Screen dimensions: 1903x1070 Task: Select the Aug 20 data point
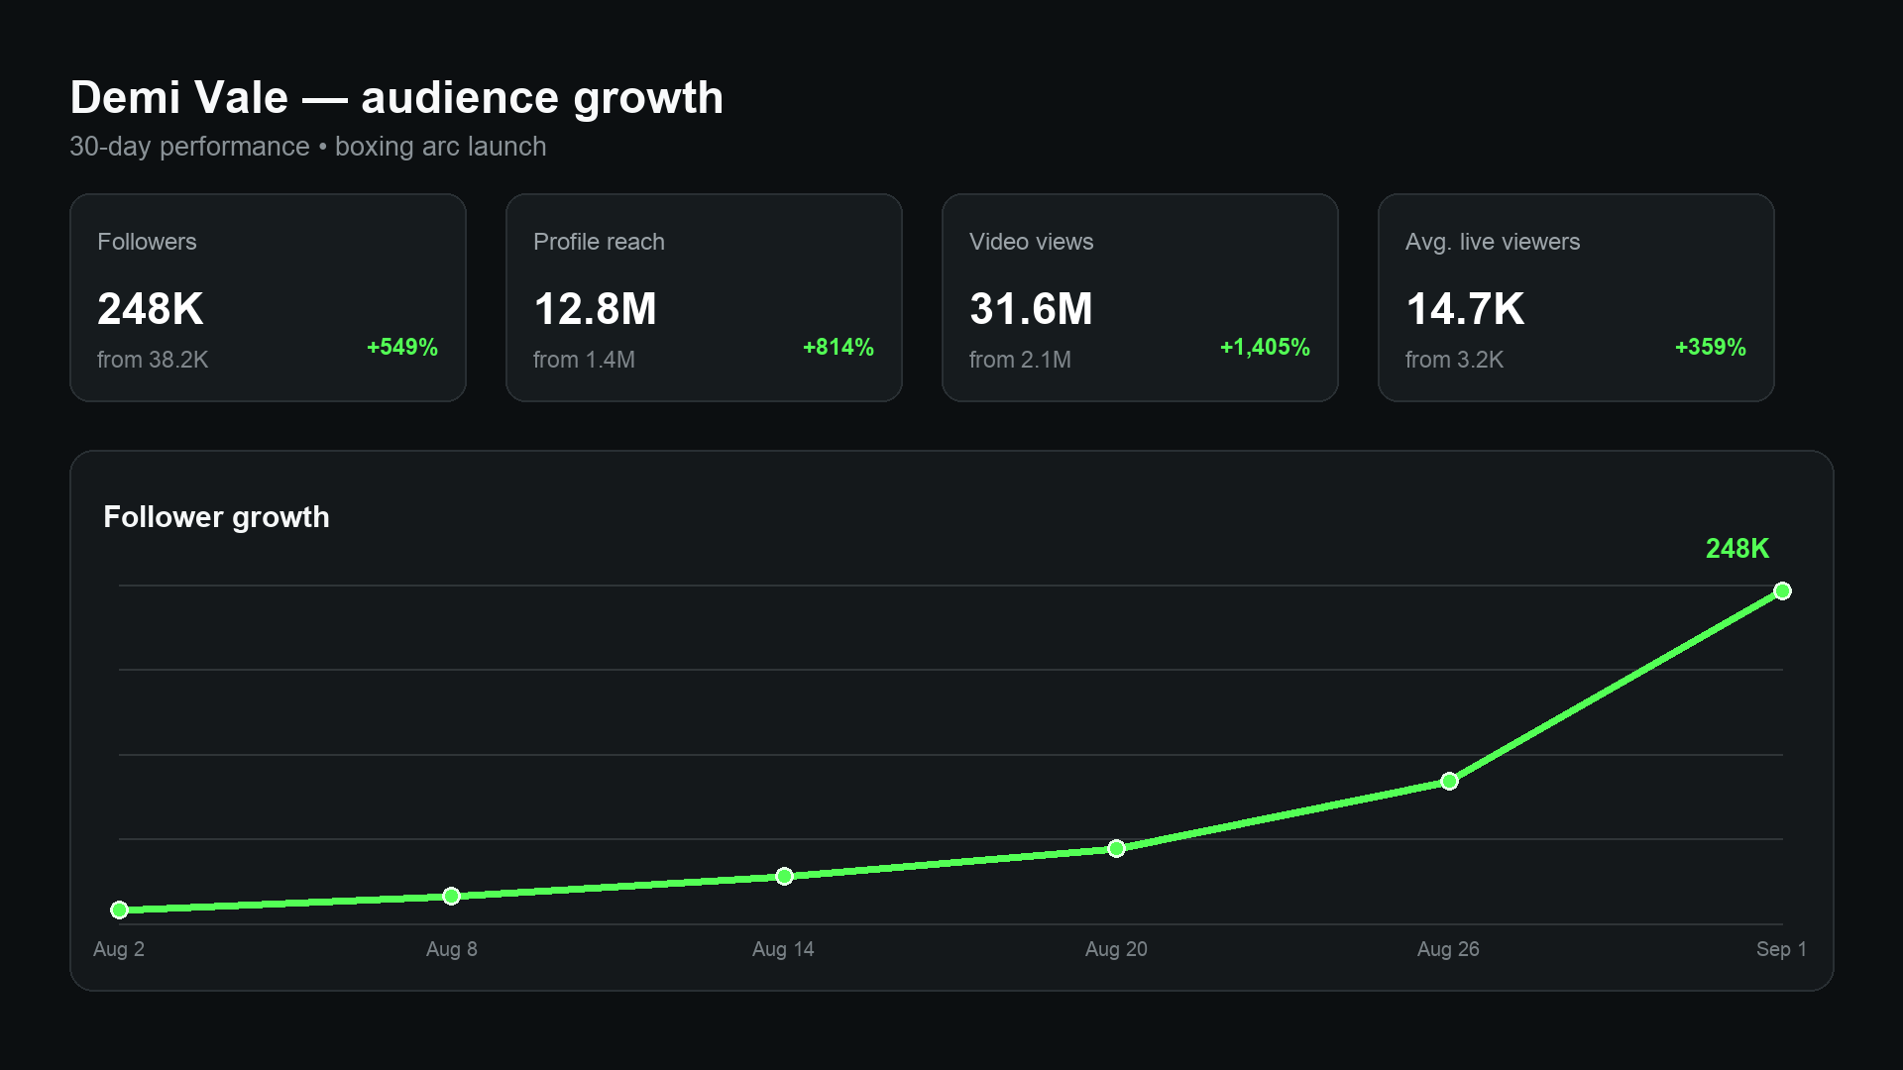click(1116, 848)
